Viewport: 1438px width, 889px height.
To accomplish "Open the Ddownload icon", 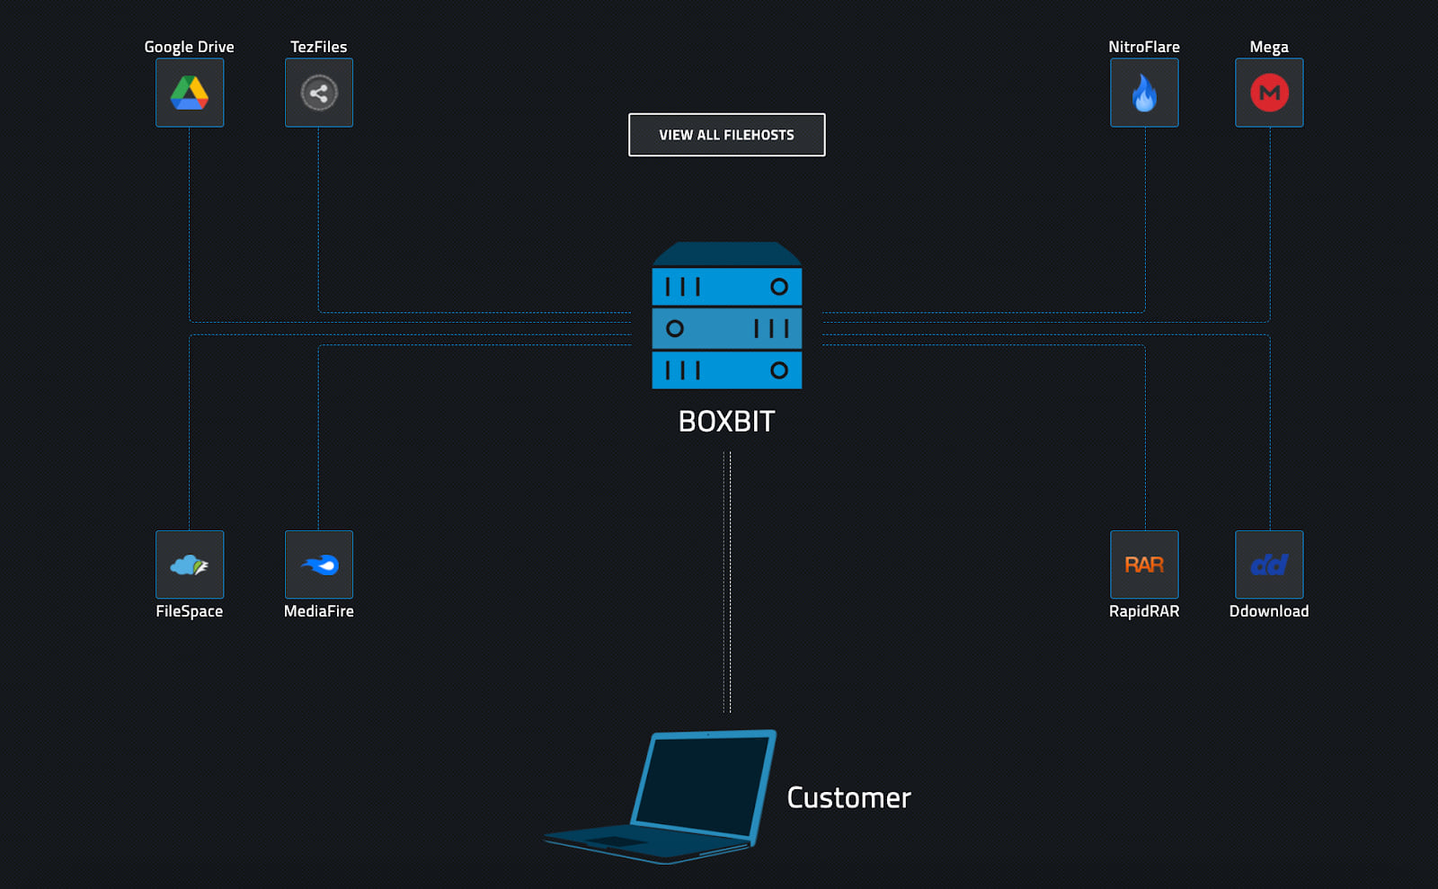I will [1269, 565].
